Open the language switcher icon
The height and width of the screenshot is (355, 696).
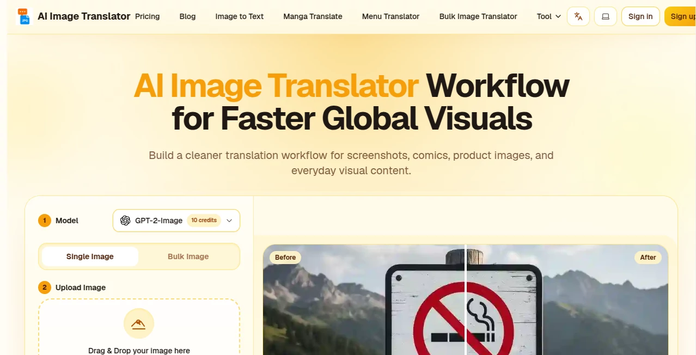tap(578, 16)
